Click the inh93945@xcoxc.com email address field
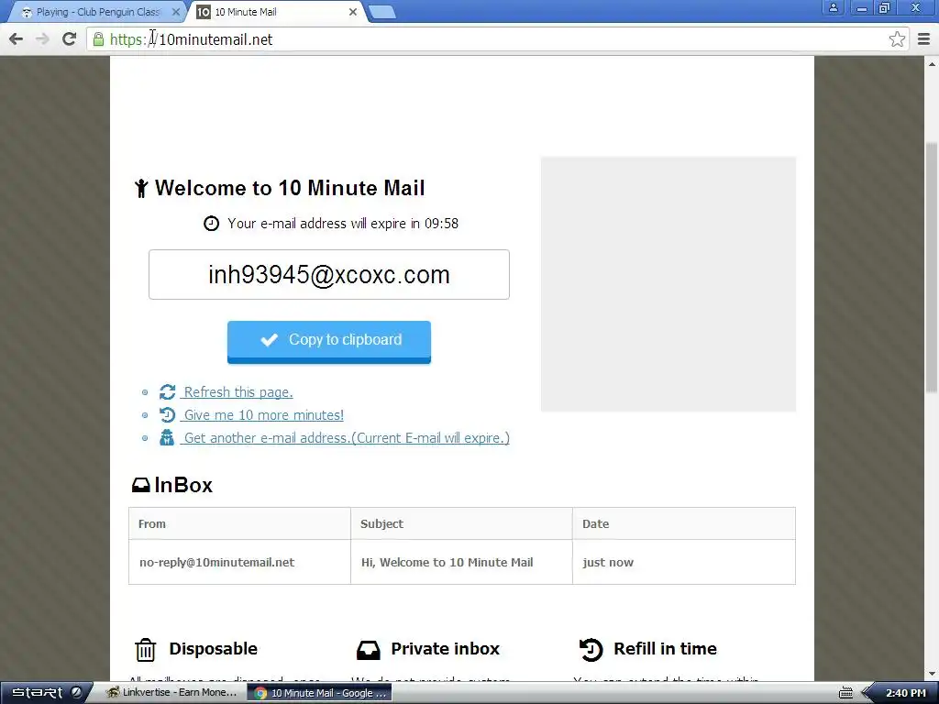Viewport: 939px width, 704px height. click(x=329, y=274)
